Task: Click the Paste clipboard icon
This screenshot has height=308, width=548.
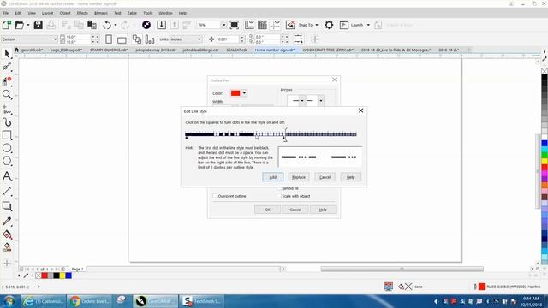Action: click(92, 25)
